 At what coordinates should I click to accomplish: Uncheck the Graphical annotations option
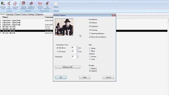click(90, 26)
